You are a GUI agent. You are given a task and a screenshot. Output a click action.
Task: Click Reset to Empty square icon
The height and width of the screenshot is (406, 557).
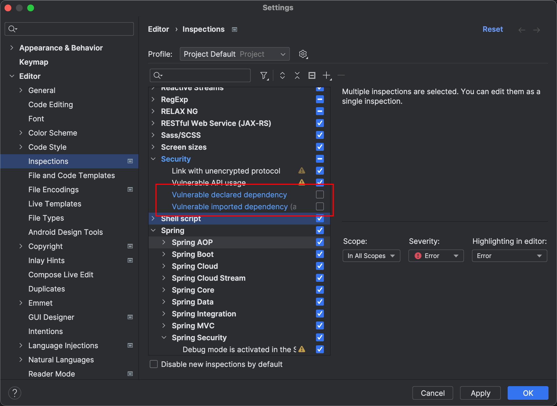point(312,75)
